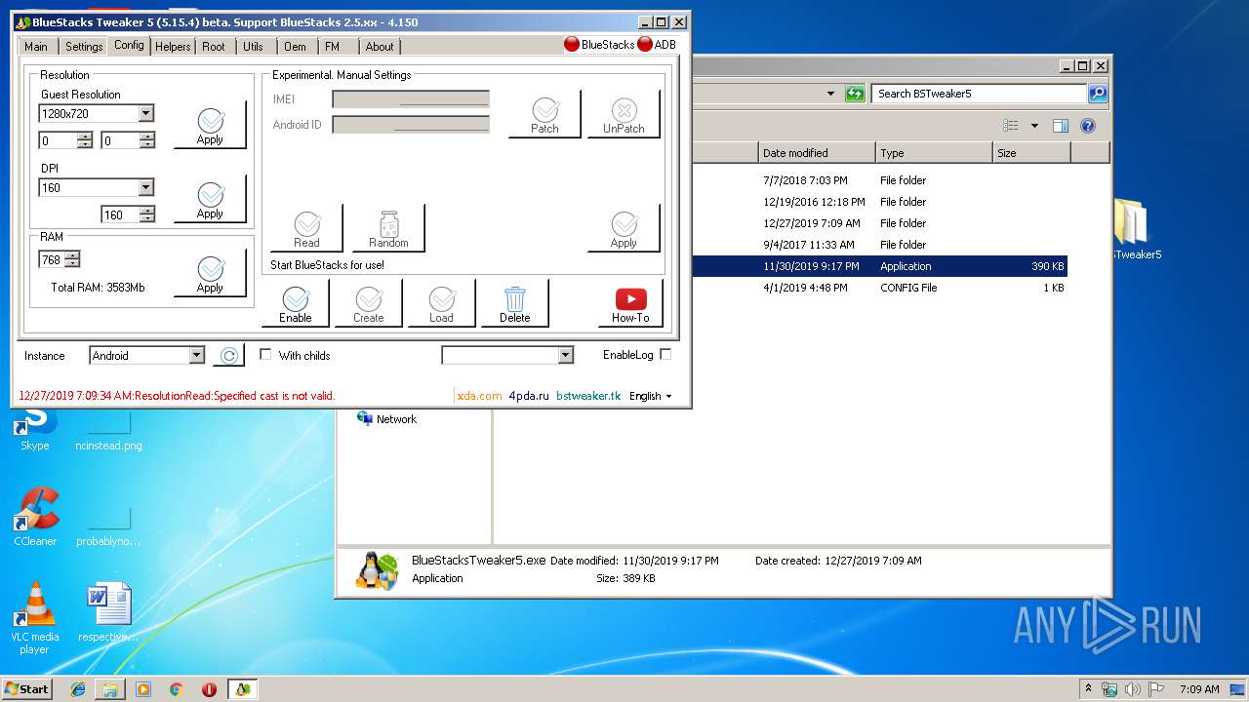1249x702 pixels.
Task: Click the Patch button
Action: pos(544,114)
